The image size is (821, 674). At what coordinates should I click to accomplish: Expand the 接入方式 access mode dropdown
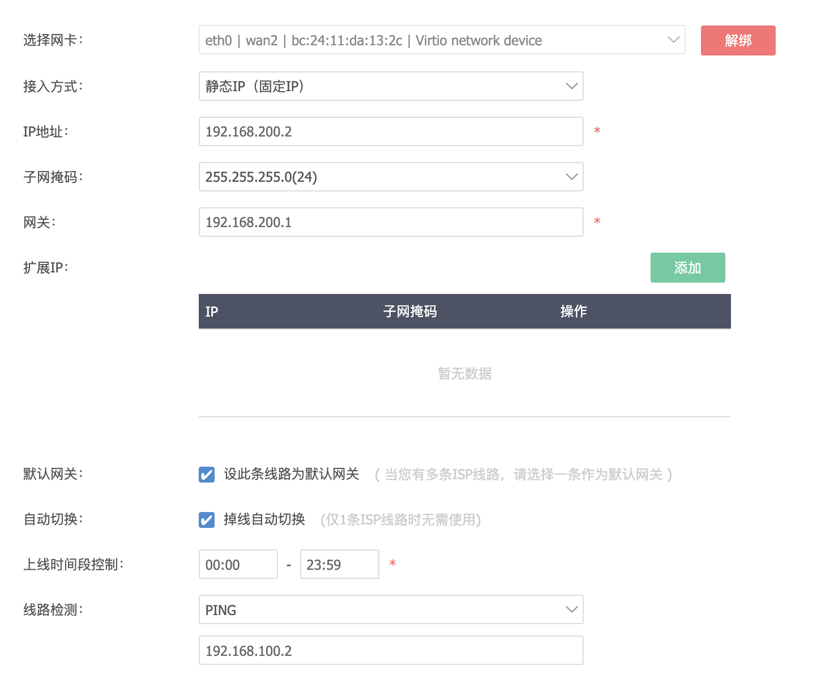click(x=391, y=86)
